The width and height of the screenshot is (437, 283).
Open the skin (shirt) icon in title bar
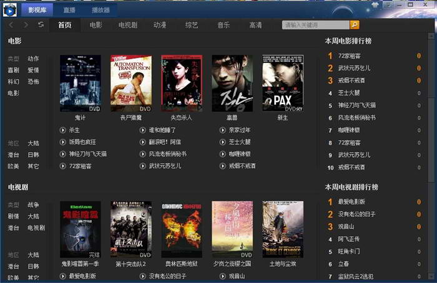[x=375, y=5]
